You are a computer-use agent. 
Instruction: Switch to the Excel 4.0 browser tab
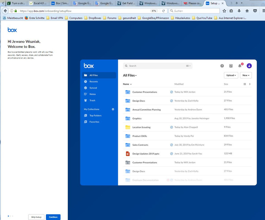pyautogui.click(x=38, y=3)
